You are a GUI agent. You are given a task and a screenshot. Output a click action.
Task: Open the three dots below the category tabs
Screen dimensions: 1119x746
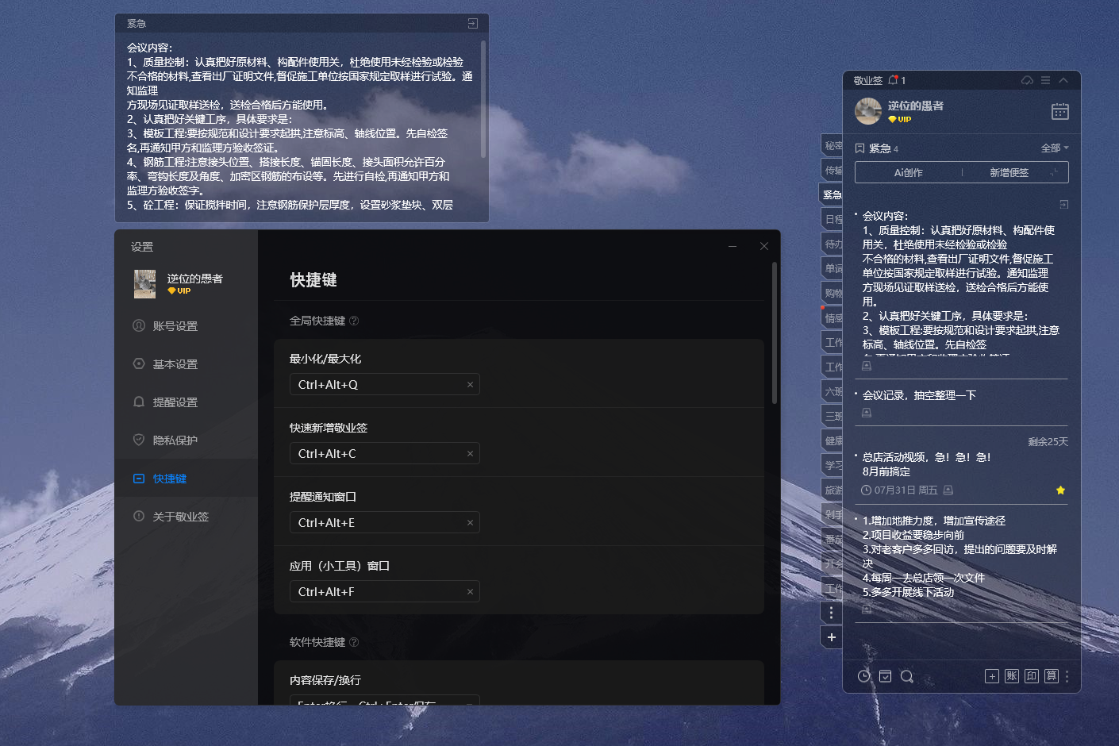(831, 613)
